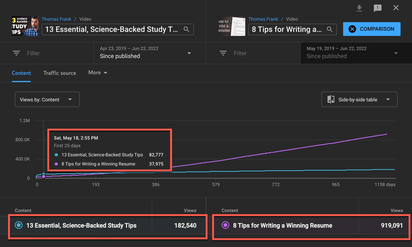Toggle the 8 Tips Resume radio button

(226, 225)
